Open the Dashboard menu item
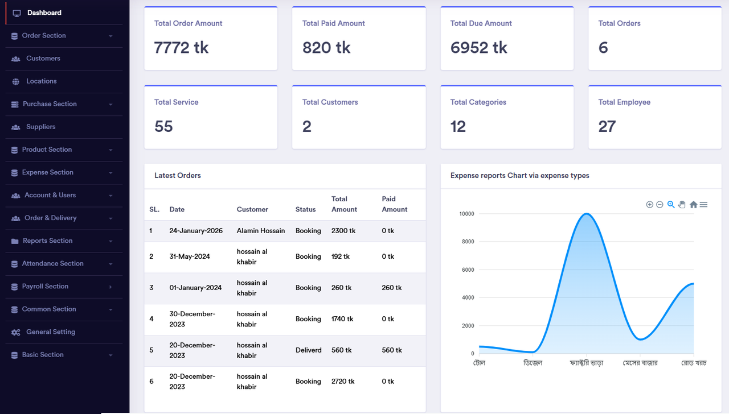 click(x=64, y=13)
